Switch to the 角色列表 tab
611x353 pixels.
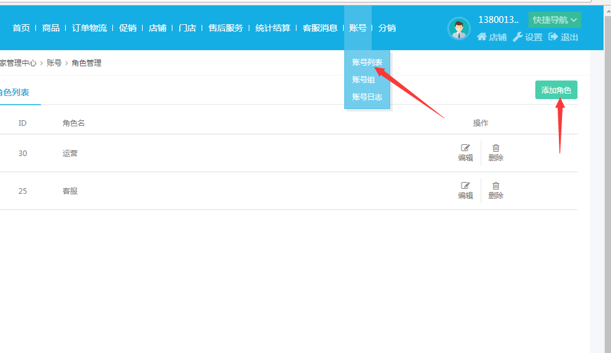14,92
